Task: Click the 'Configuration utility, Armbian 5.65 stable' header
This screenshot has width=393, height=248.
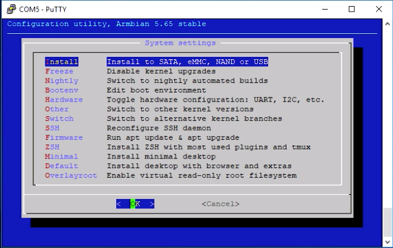Action: pyautogui.click(x=107, y=24)
